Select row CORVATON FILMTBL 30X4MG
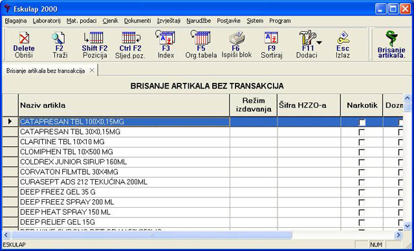Screen dimensions: 414x251 [202, 172]
